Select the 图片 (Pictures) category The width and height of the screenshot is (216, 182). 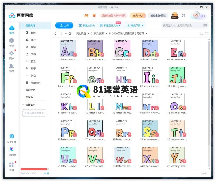(33, 40)
